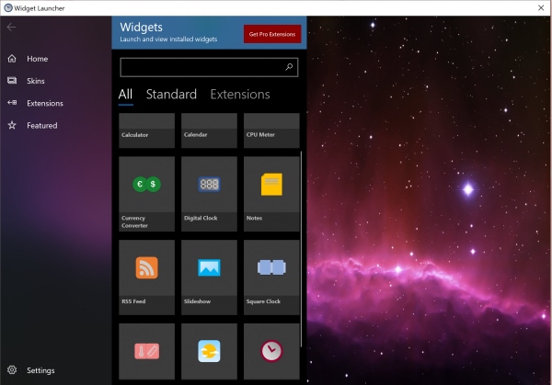The height and width of the screenshot is (385, 552).
Task: Launch the Digital Clock widget
Action: (209, 193)
